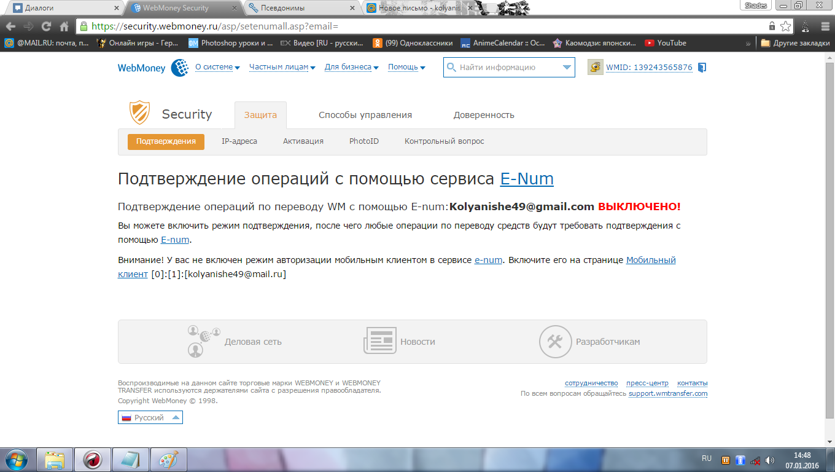Click the green padlock in the address bar
The width and height of the screenshot is (835, 472).
[x=84, y=26]
